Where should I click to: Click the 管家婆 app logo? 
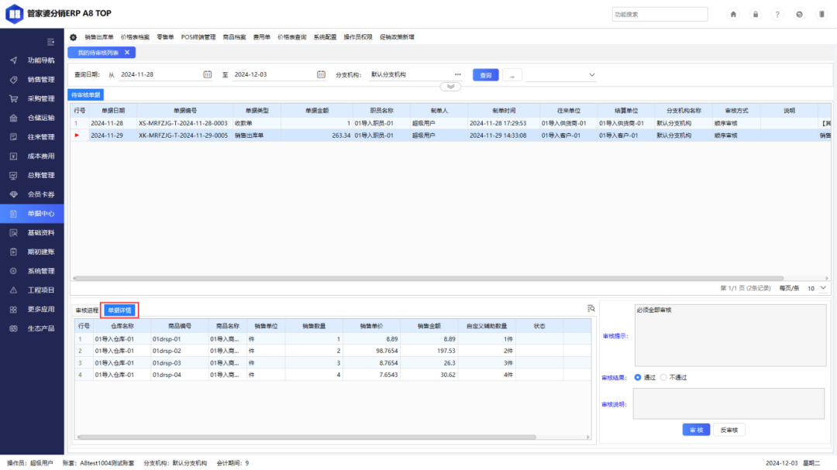tap(15, 14)
